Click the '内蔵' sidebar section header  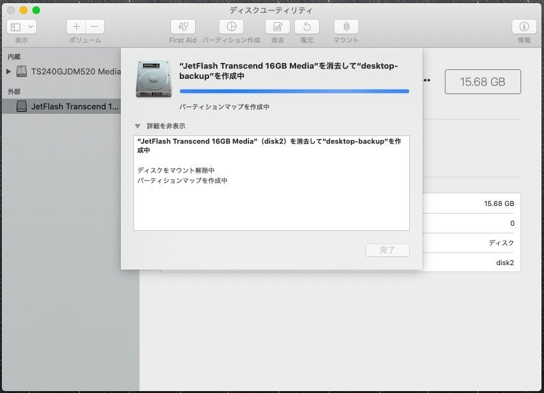(x=14, y=57)
